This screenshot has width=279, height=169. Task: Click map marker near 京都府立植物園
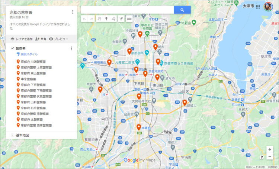pyautogui.click(x=140, y=34)
